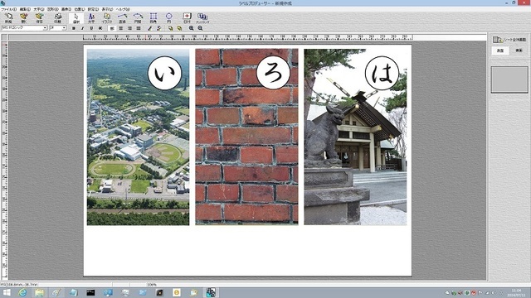This screenshot has height=298, width=531.
Task: Click the zoom out magnifier icon
Action: coord(200,28)
